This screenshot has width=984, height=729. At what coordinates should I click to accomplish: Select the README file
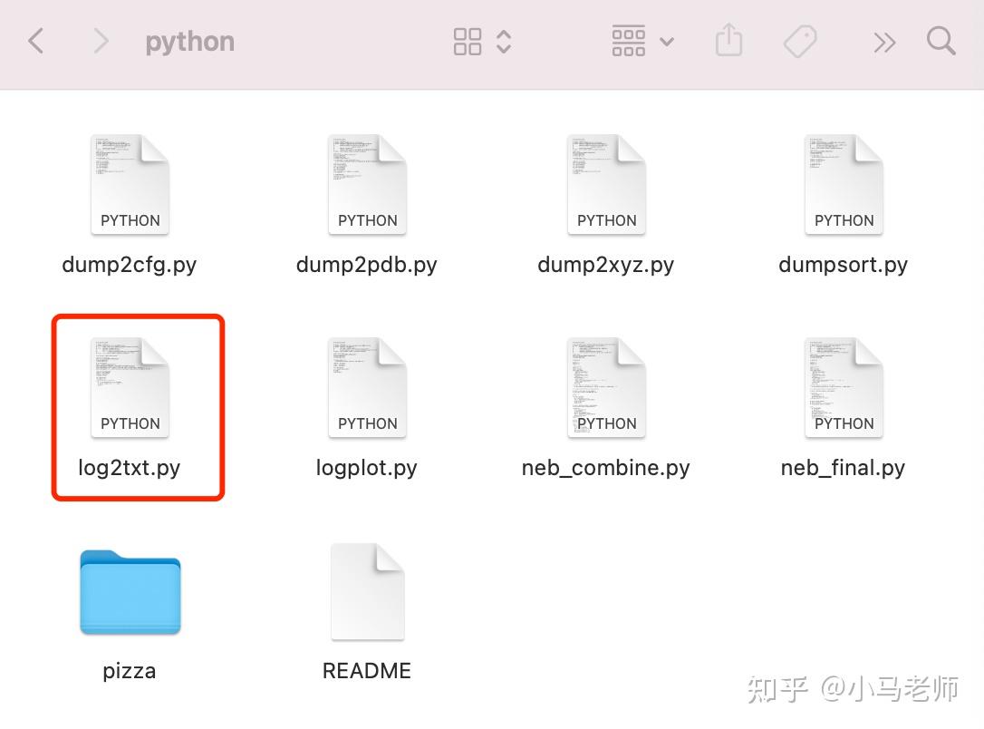point(367,591)
